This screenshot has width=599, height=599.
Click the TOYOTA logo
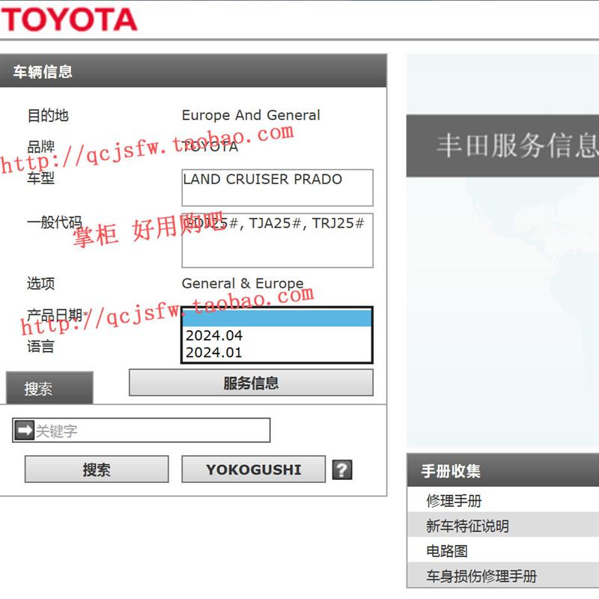pos(69,19)
